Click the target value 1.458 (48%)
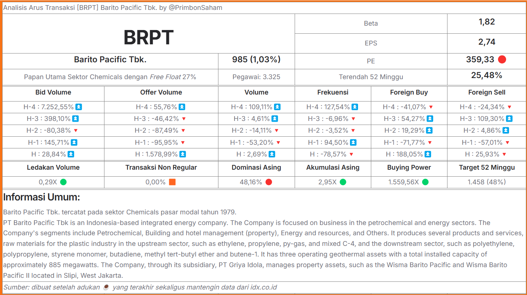527x295 pixels. (487, 182)
